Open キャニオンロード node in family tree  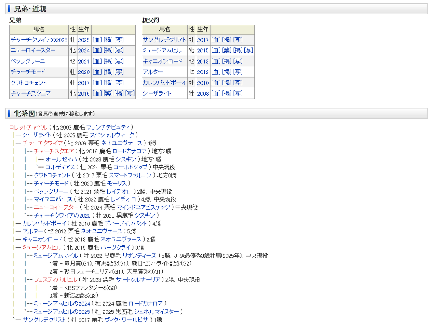(x=43, y=239)
